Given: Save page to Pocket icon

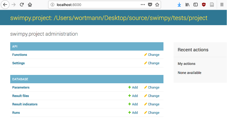Looking at the screenshot, I should 150,5.
